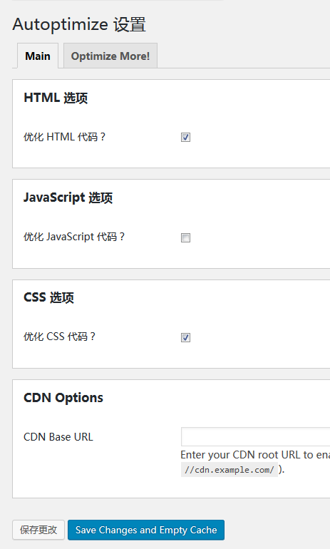
Task: Open the Optimize More! tab
Action: 110,56
